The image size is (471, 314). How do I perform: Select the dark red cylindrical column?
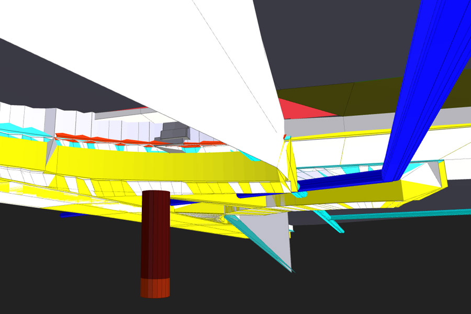point(155,235)
